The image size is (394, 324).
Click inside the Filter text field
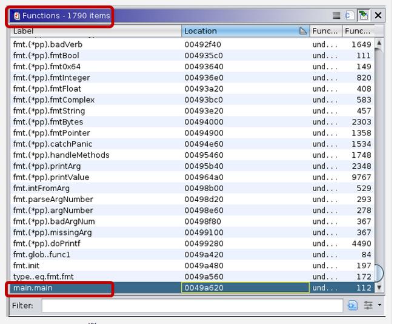(192, 306)
